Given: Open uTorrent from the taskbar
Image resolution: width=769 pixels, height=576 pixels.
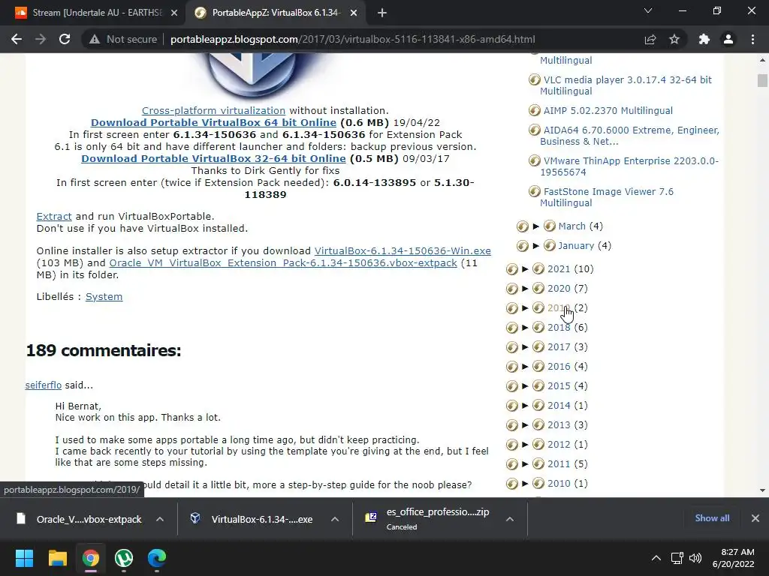Looking at the screenshot, I should point(124,558).
